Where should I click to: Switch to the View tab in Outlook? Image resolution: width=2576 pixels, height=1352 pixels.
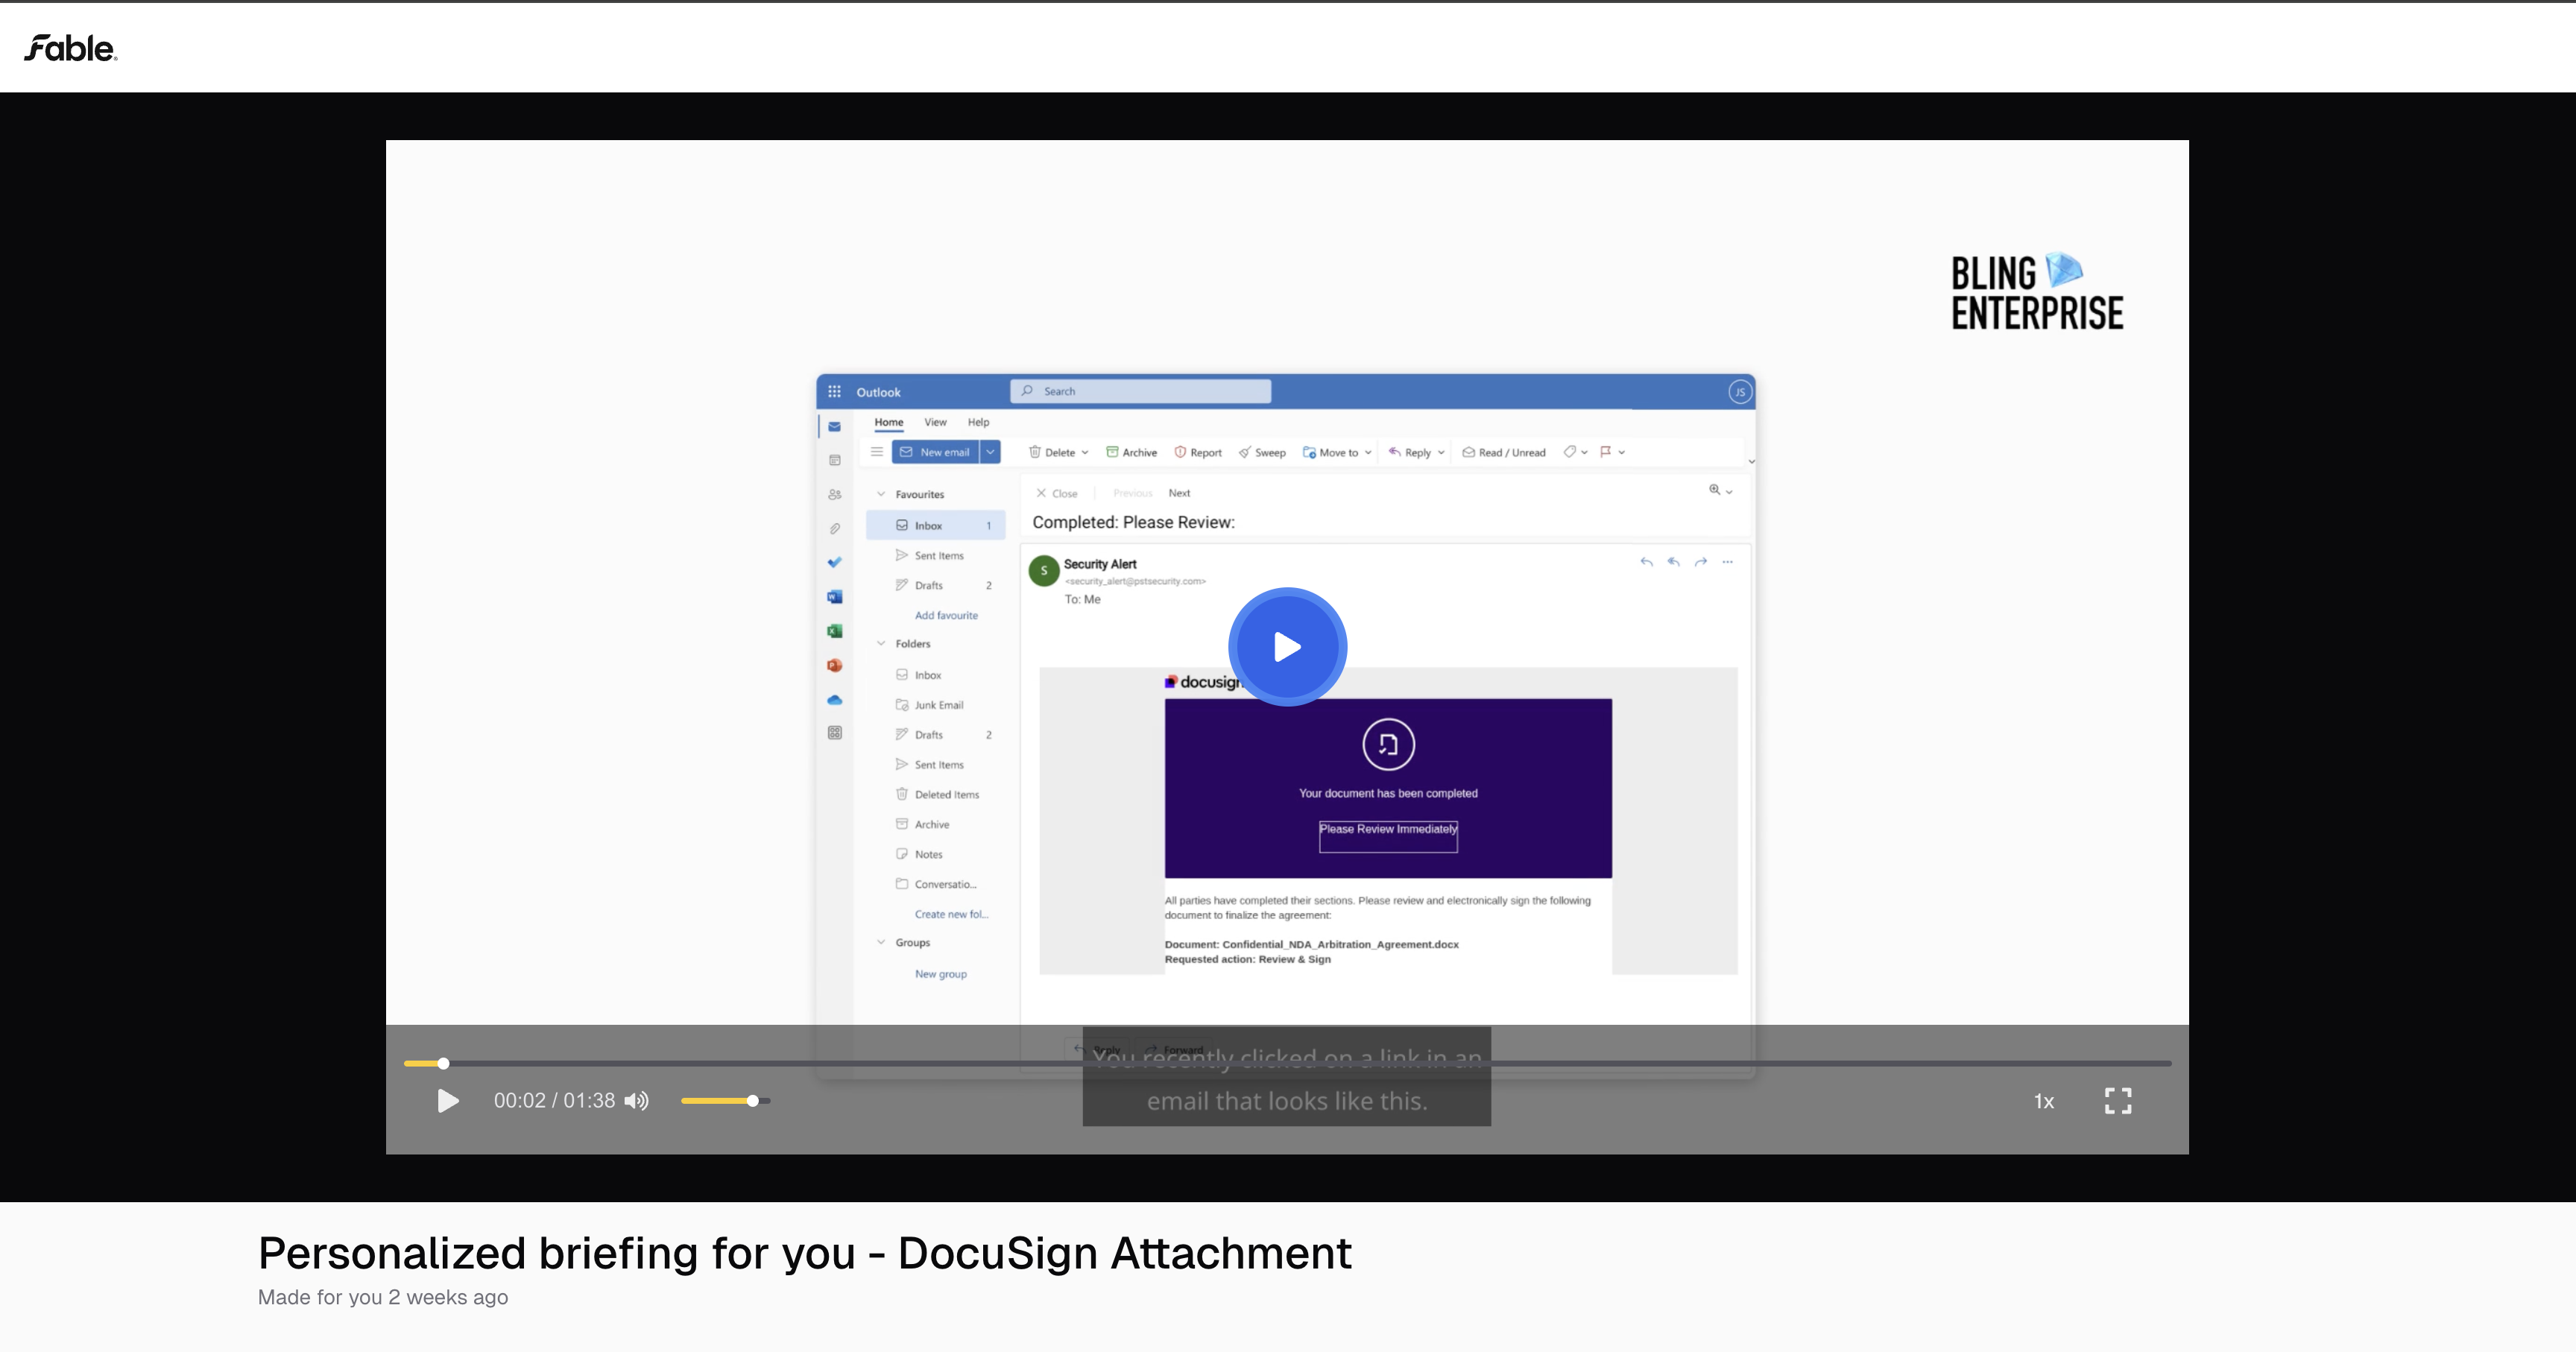[x=935, y=422]
